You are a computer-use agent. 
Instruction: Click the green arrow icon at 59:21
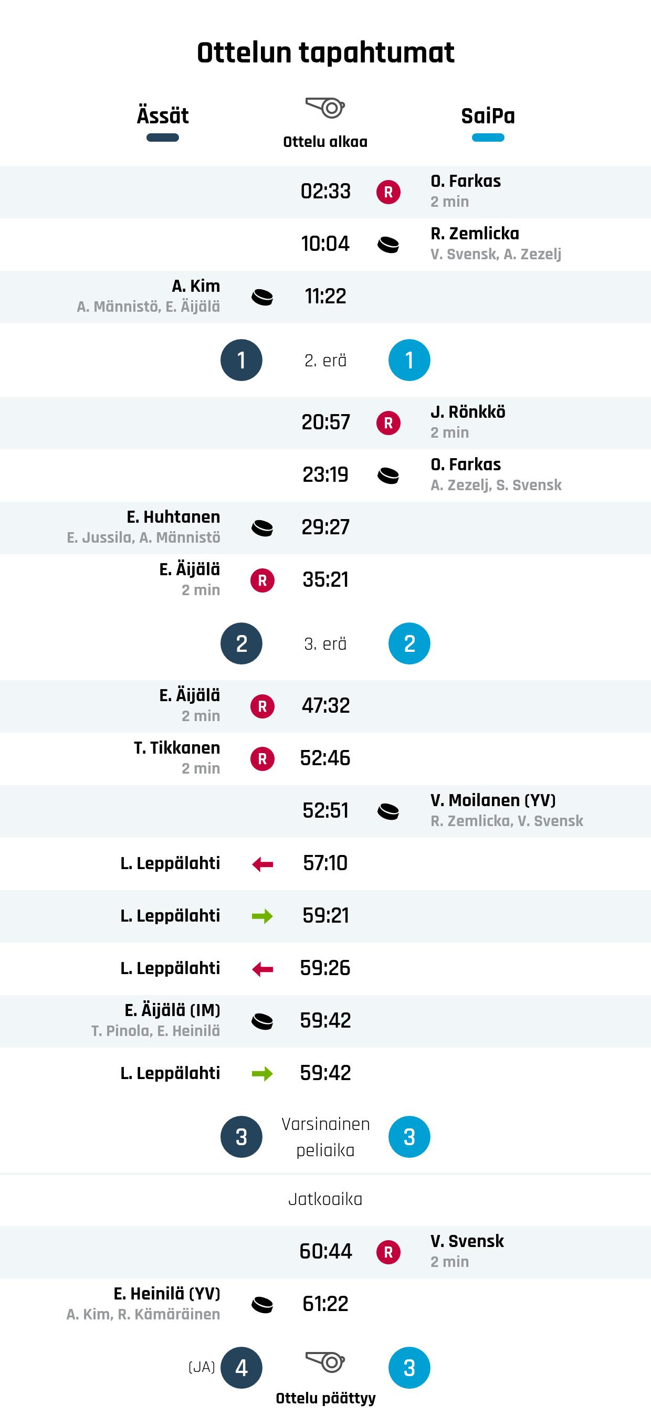[x=262, y=916]
